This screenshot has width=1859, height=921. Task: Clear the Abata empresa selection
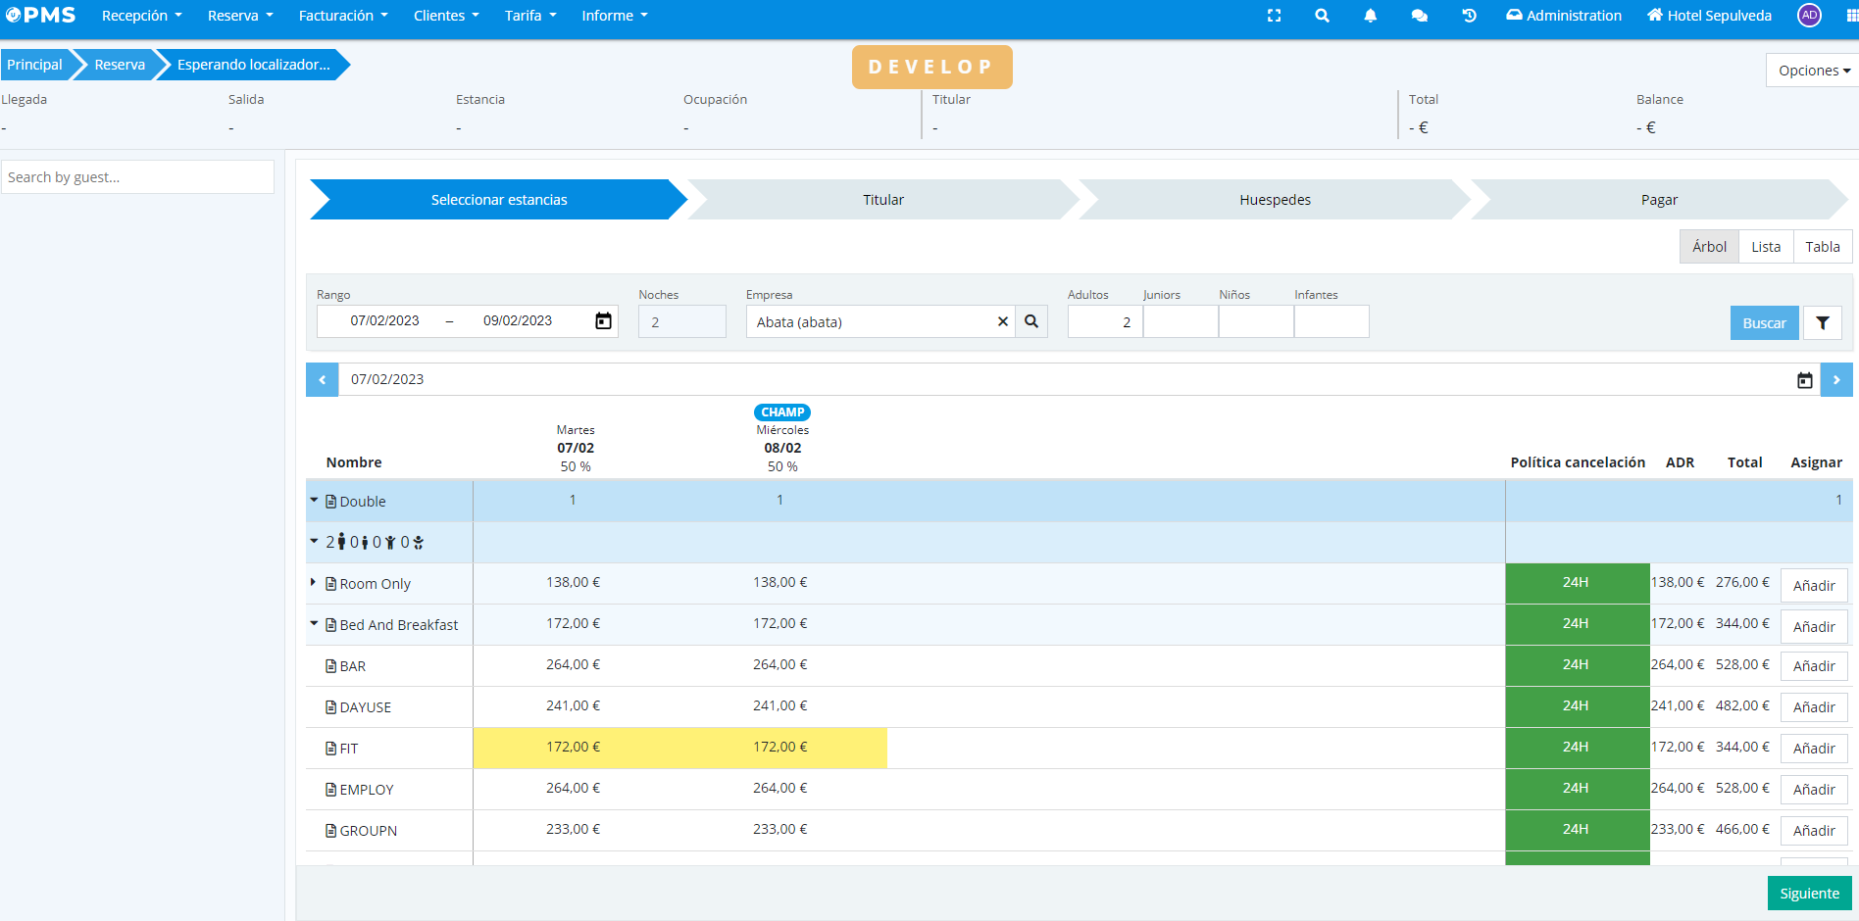[1002, 321]
